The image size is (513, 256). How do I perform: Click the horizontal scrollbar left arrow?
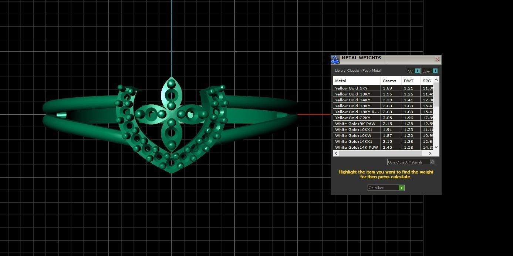click(x=336, y=153)
